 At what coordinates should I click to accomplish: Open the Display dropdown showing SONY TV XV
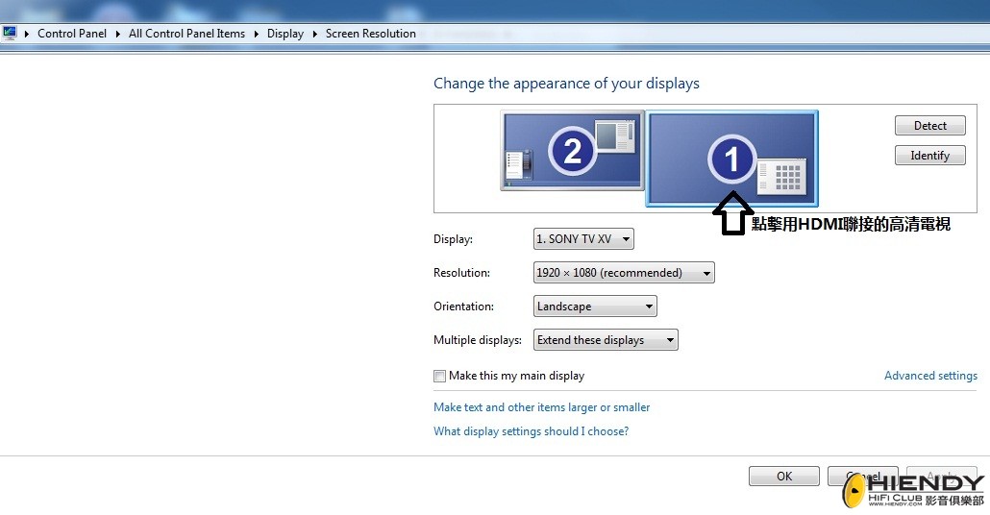[x=583, y=239]
